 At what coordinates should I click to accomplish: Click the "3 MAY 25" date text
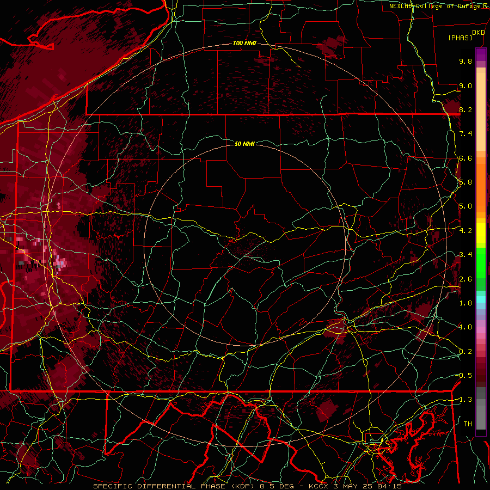[x=352, y=486]
